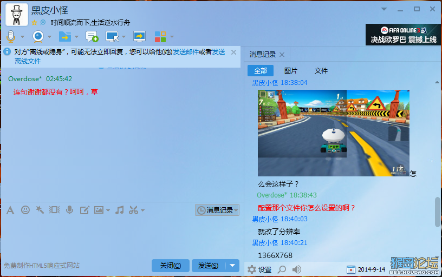Viewport: 442px width, 277px height.
Task: Expand the send file dropdown arrow
Action: click(x=76, y=37)
